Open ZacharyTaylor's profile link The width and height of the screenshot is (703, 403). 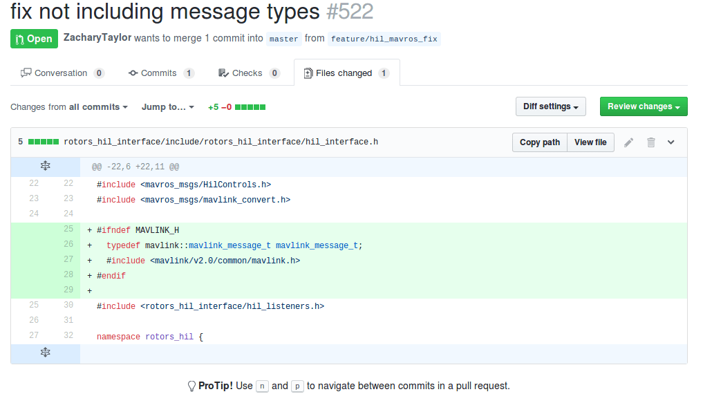point(97,38)
